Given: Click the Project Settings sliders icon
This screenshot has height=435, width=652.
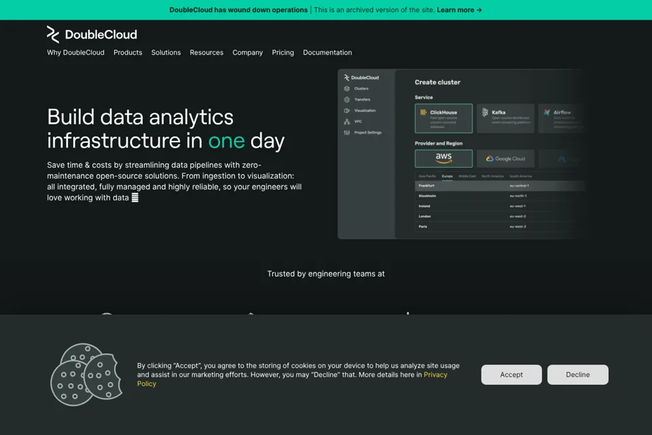Looking at the screenshot, I should (347, 133).
